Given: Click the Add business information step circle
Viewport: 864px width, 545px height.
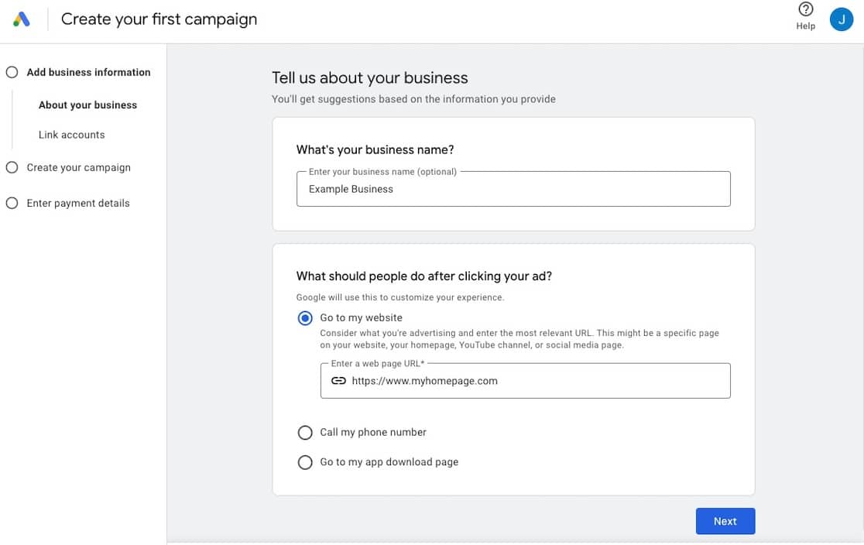Looking at the screenshot, I should (x=12, y=72).
